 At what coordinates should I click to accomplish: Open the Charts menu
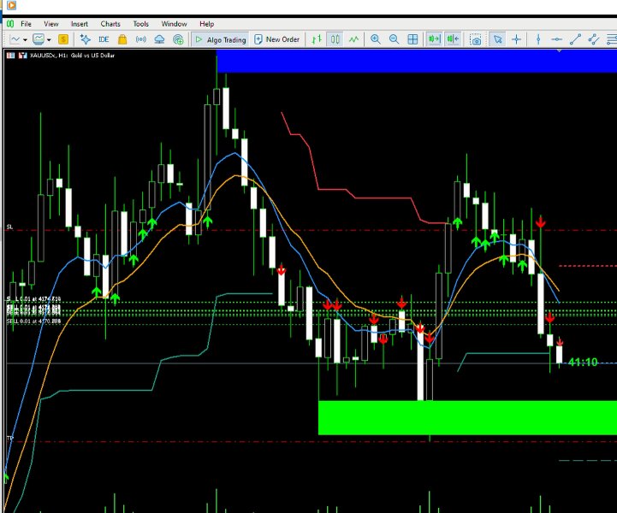tap(110, 24)
